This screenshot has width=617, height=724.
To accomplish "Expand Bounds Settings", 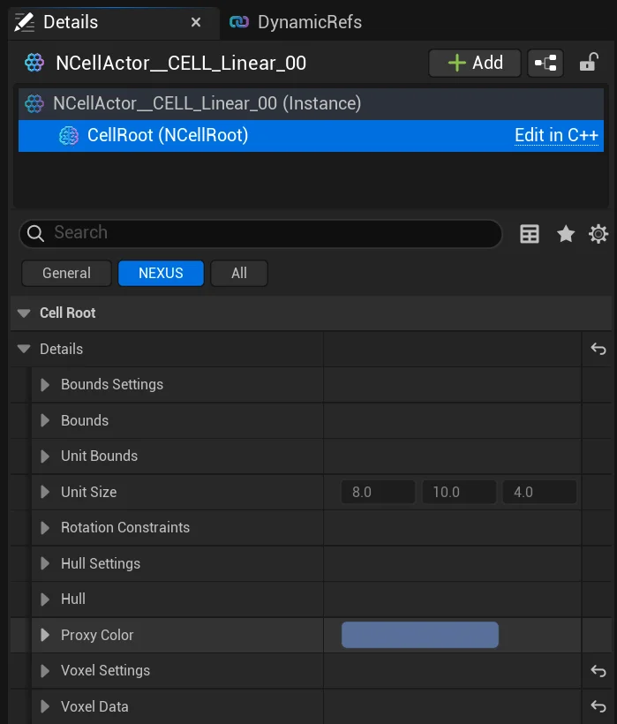I will [45, 385].
